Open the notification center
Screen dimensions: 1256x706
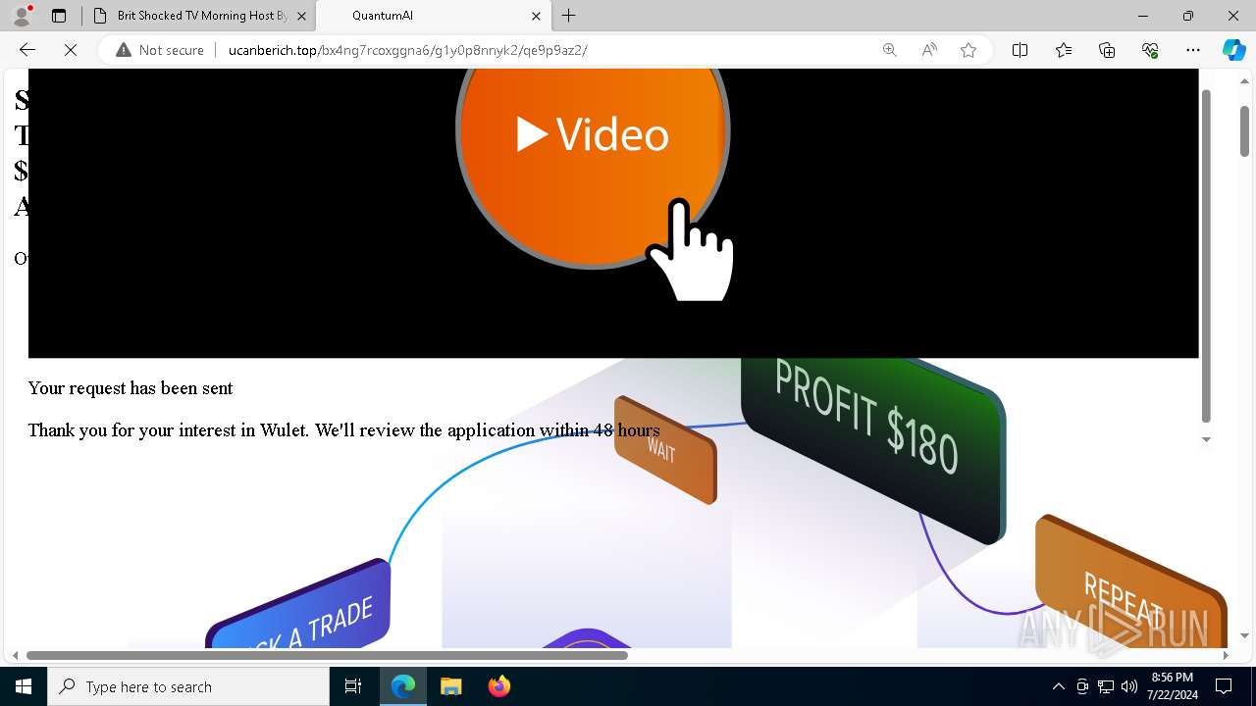pyautogui.click(x=1224, y=686)
